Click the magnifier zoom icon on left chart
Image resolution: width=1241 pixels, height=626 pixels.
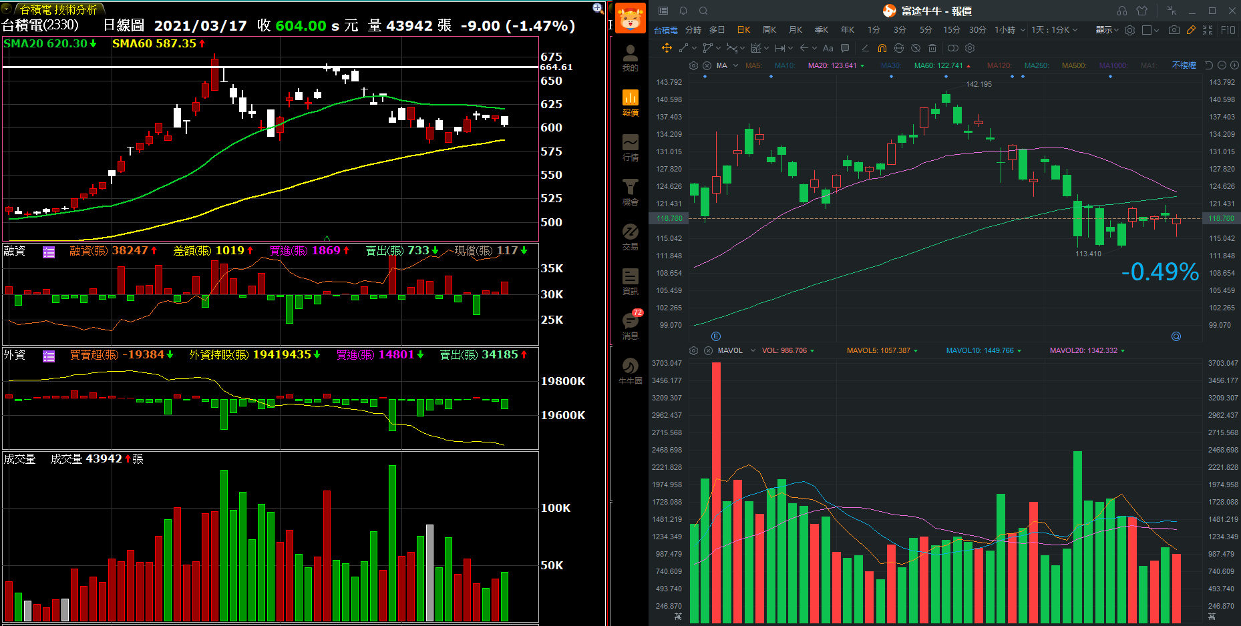tap(598, 8)
